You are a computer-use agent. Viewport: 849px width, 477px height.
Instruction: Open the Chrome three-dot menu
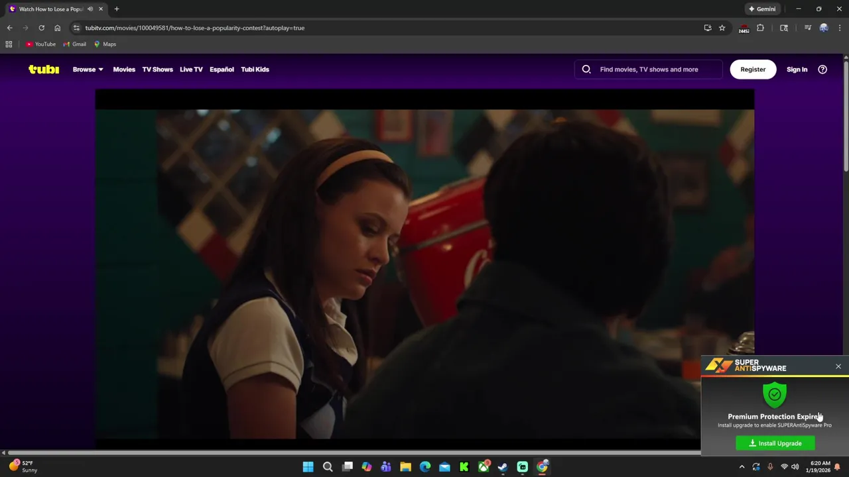tap(840, 28)
